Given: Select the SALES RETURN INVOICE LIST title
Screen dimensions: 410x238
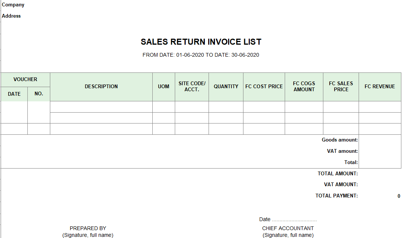Looking at the screenshot, I should click(x=201, y=42).
